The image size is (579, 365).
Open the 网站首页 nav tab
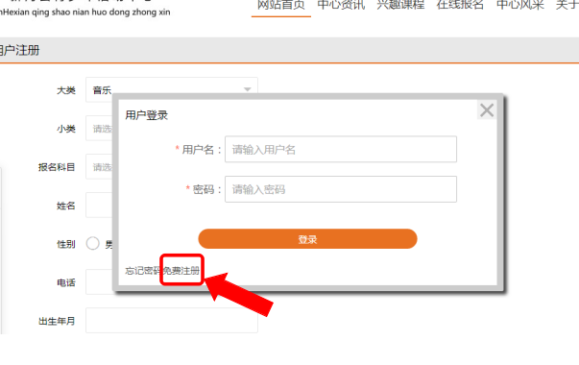[x=281, y=5]
